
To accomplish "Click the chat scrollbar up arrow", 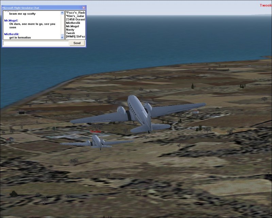I will pyautogui.click(x=62, y=13).
